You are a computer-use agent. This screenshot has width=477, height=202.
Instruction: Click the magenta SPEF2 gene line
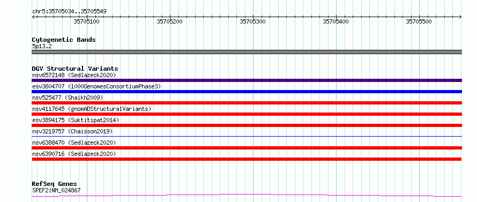[247, 195]
